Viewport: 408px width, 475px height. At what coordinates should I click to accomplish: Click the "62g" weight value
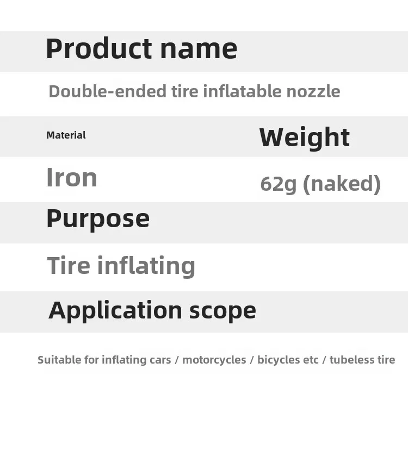[279, 184]
